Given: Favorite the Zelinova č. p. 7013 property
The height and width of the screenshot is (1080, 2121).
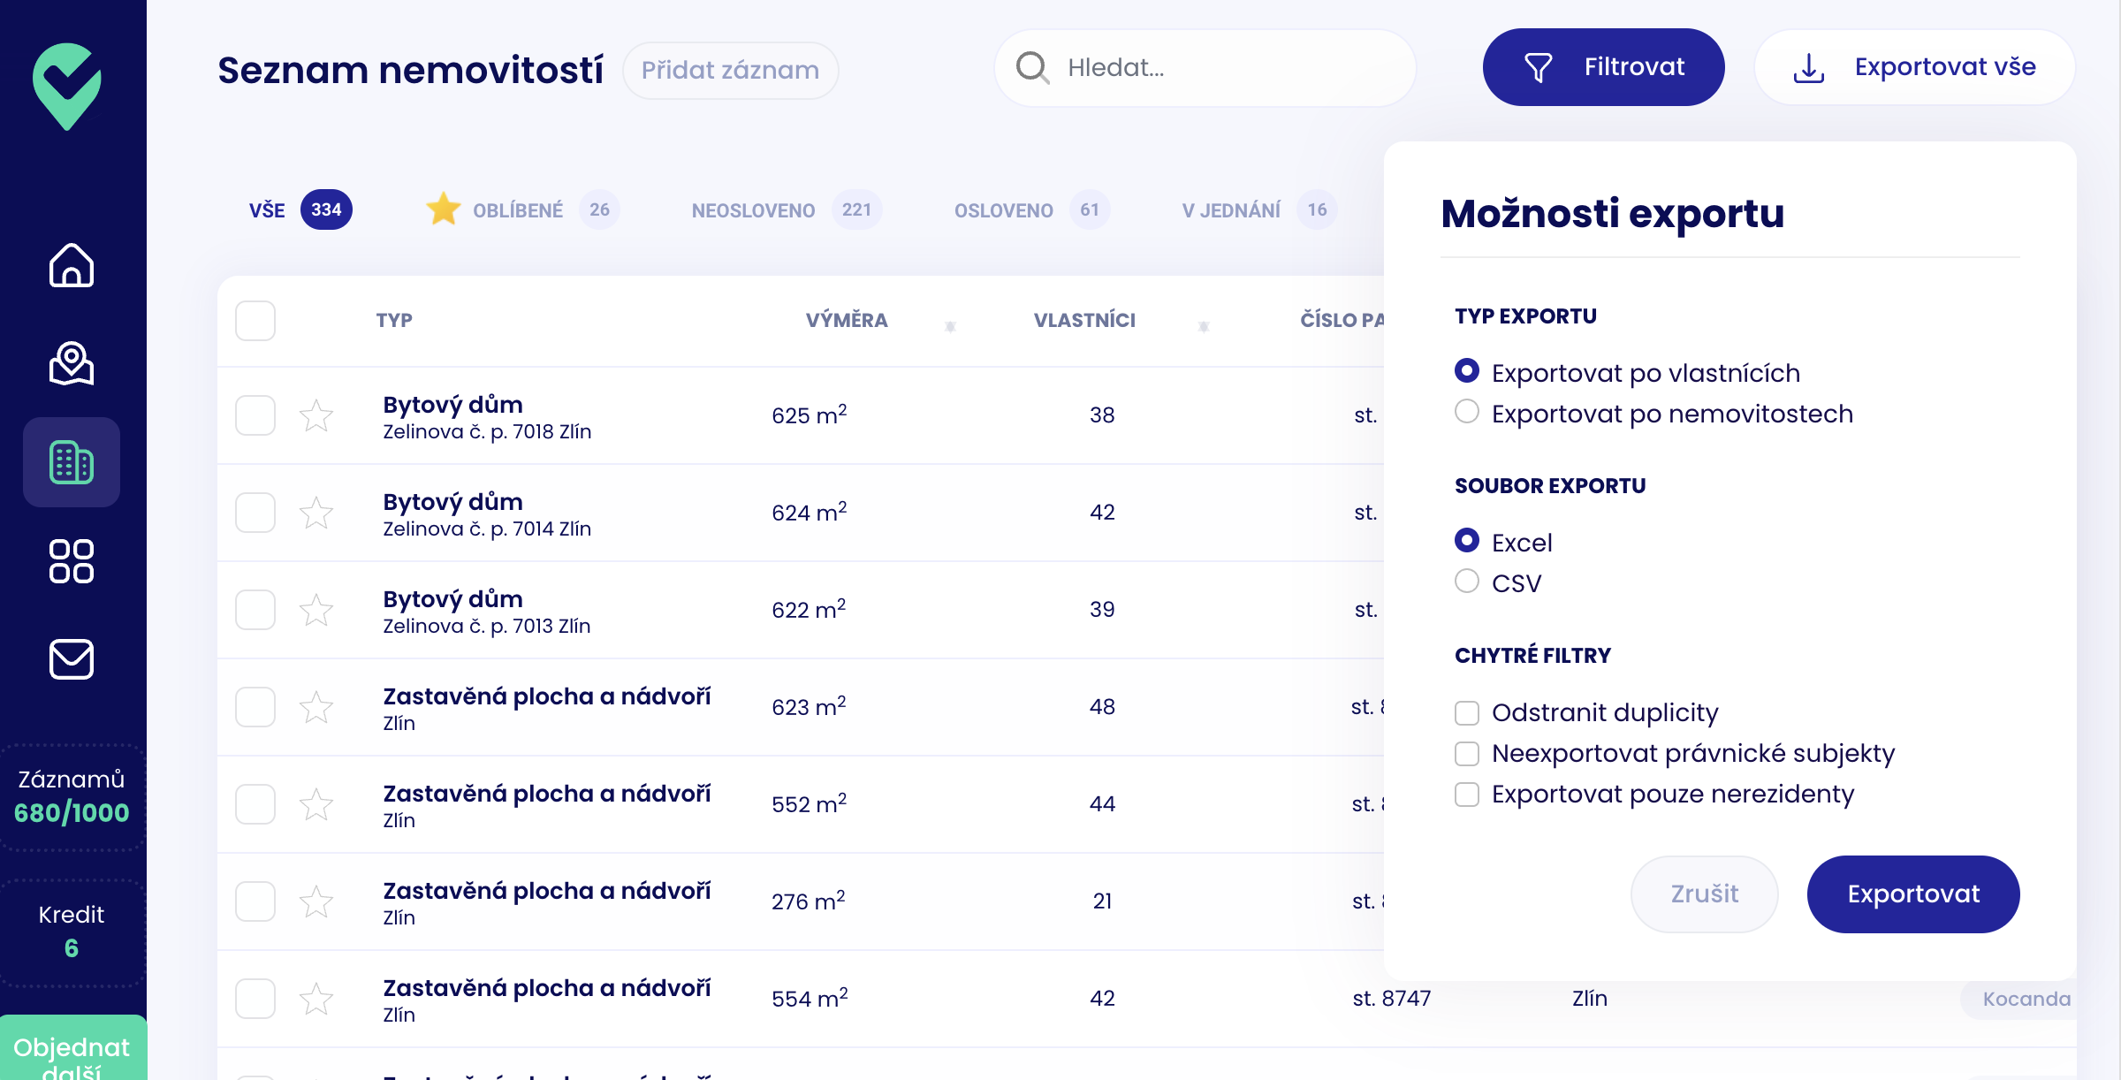Looking at the screenshot, I should coord(315,610).
